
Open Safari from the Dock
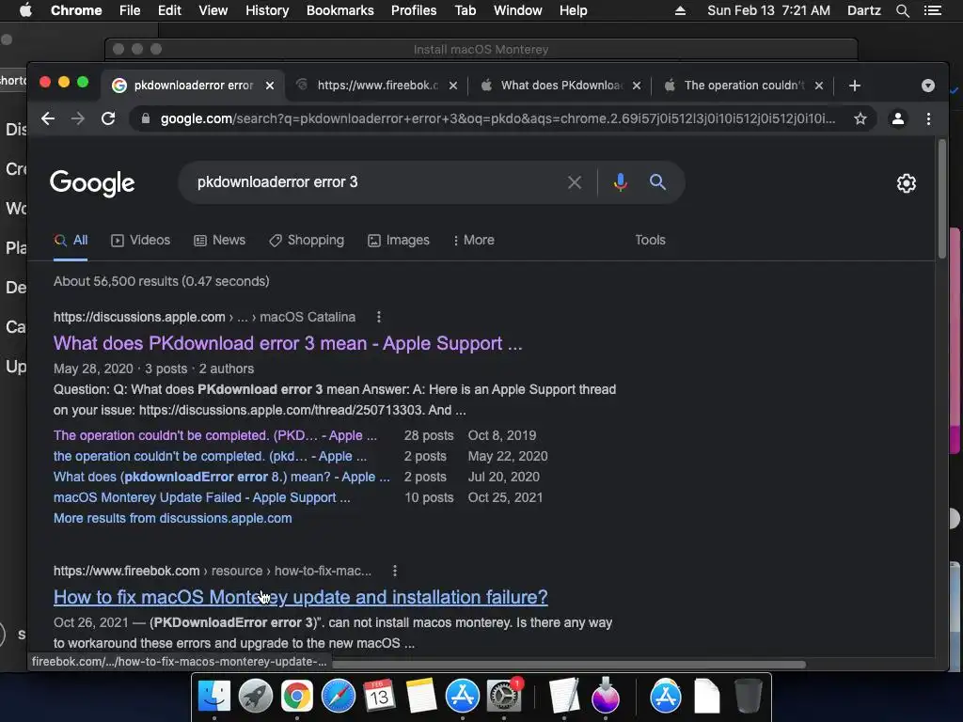[x=339, y=697]
